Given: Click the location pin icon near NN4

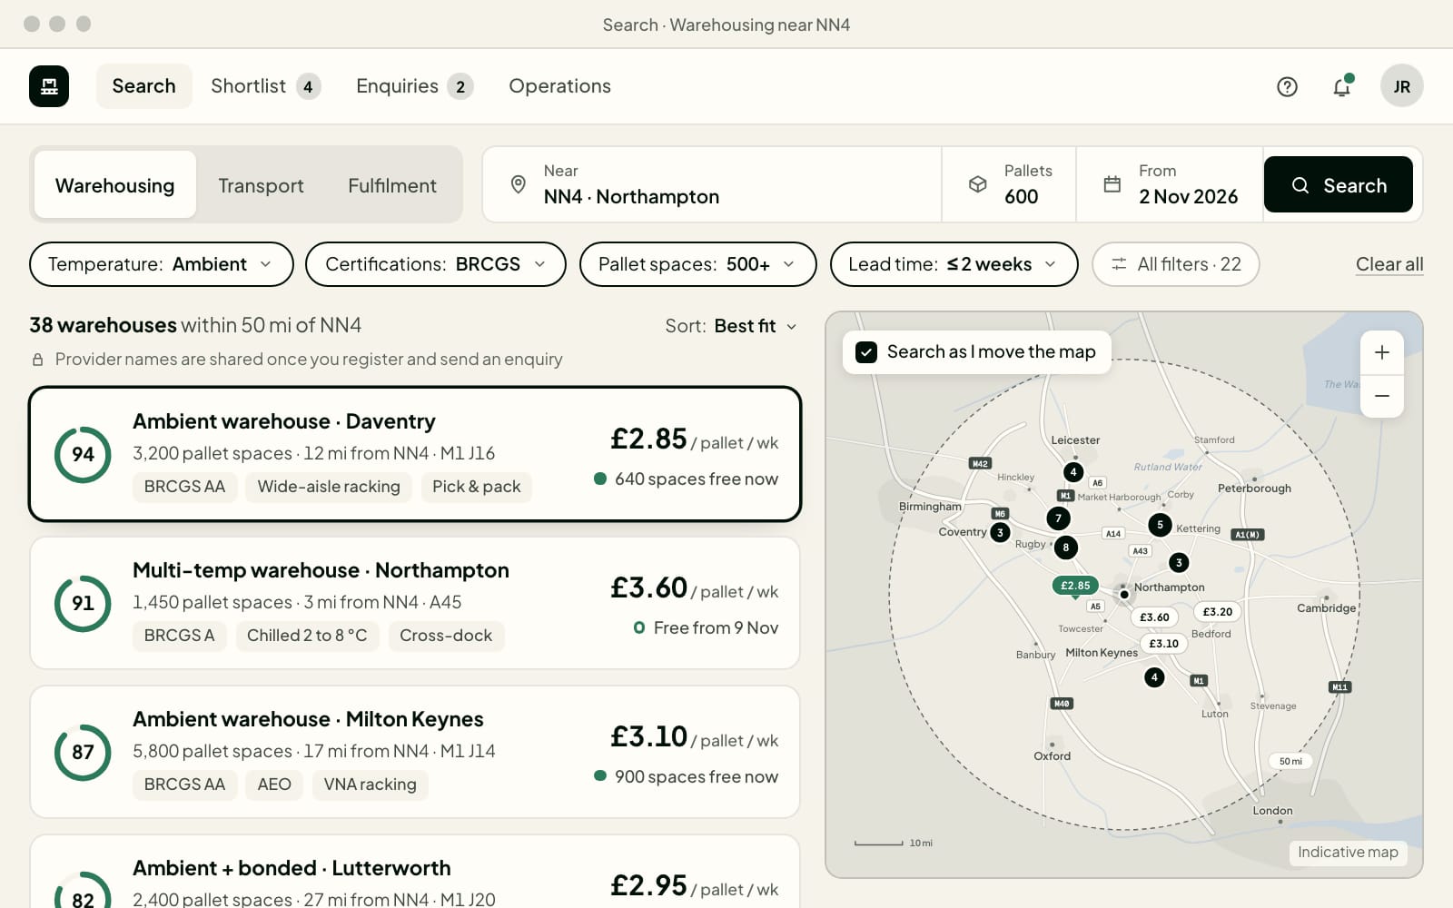Looking at the screenshot, I should (x=519, y=184).
